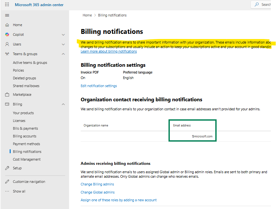Click 'Edit notification settings'

pyautogui.click(x=99, y=85)
